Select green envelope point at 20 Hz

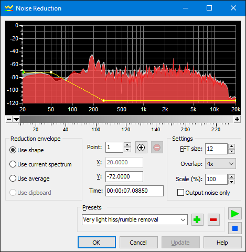tap(23, 72)
